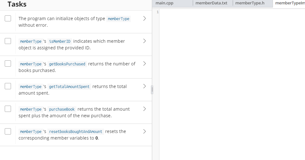The width and height of the screenshot is (305, 160).
Task: Check the isMemberID task checkbox
Action: 8,41
